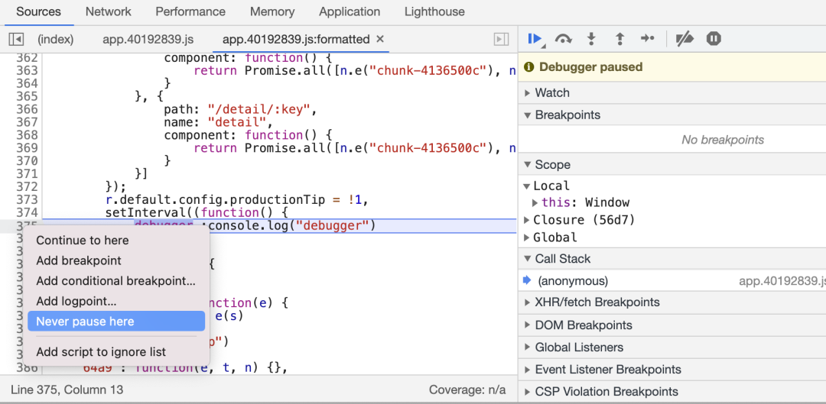Show the file navigator sidebar
The height and width of the screenshot is (404, 826).
[16, 39]
